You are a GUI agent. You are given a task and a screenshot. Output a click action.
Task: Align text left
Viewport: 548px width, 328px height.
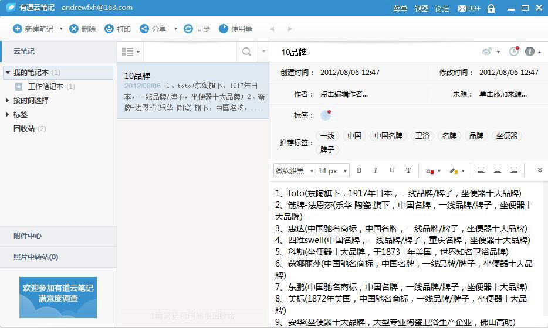coord(481,170)
